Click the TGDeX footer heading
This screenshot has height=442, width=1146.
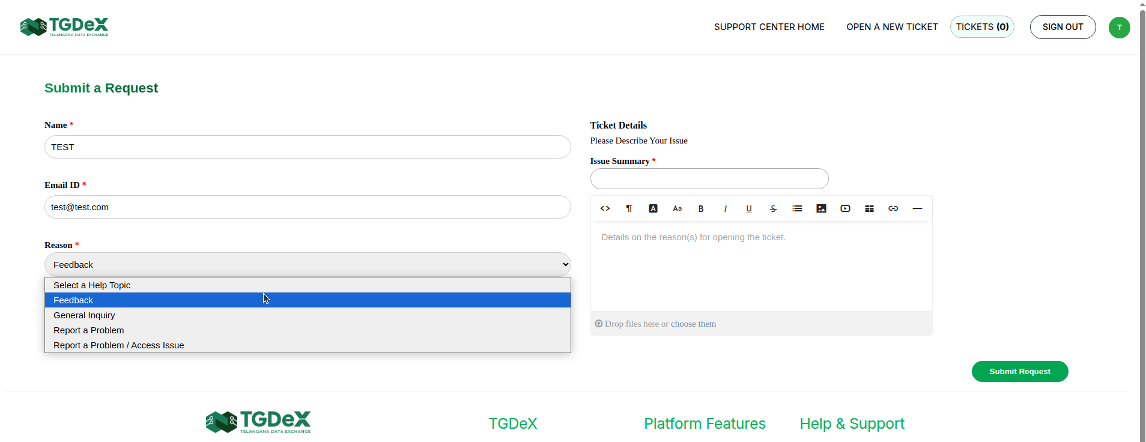click(513, 423)
